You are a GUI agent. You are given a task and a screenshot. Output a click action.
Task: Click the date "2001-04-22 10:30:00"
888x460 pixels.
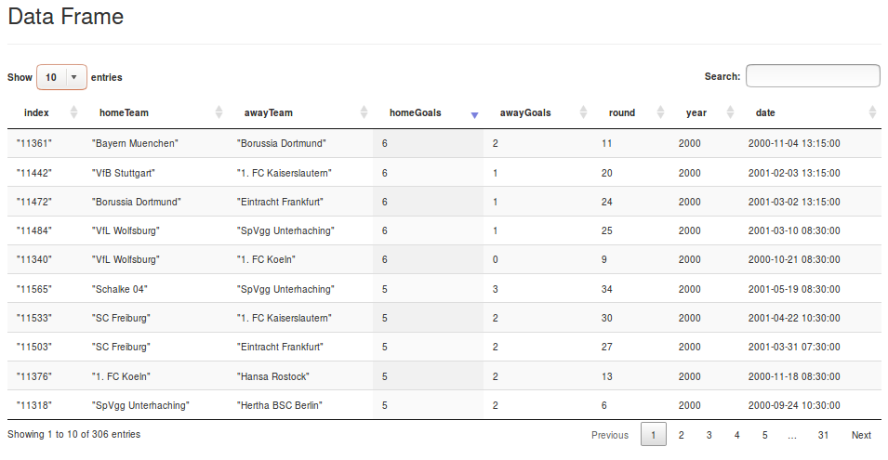tap(794, 318)
